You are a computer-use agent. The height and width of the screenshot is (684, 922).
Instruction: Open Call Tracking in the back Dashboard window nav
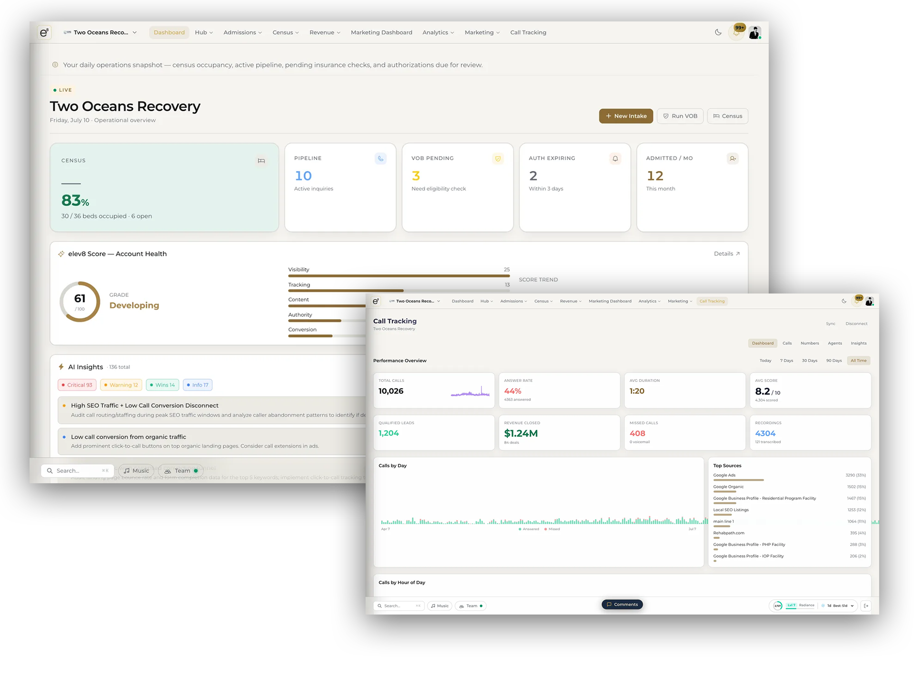click(x=528, y=32)
